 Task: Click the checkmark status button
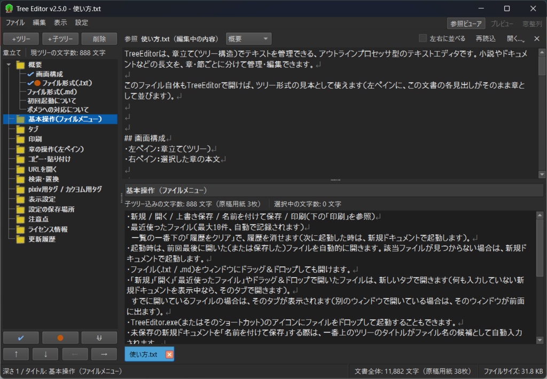(x=21, y=337)
